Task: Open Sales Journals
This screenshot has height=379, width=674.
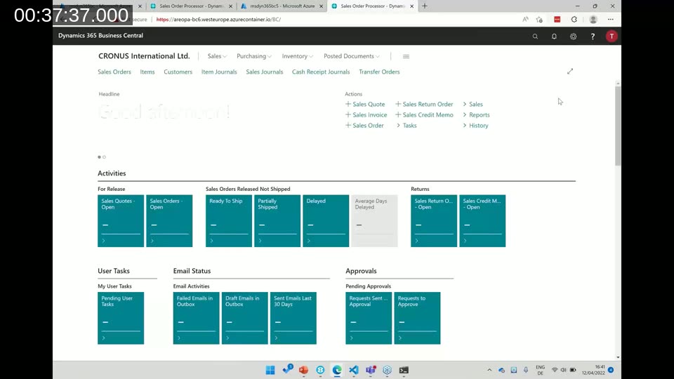Action: (x=265, y=72)
